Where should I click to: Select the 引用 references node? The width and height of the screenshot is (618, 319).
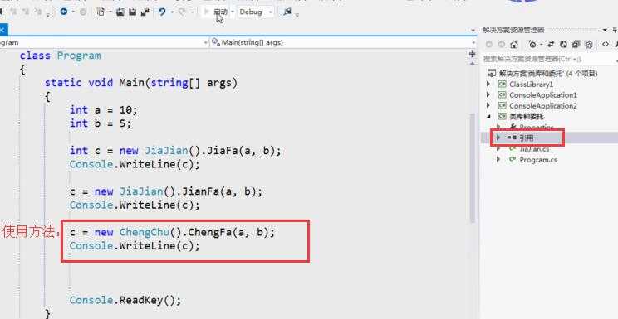pos(526,138)
